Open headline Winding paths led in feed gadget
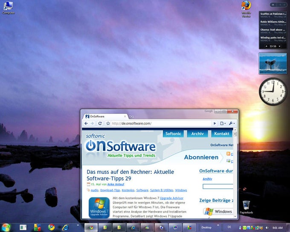 (273, 38)
